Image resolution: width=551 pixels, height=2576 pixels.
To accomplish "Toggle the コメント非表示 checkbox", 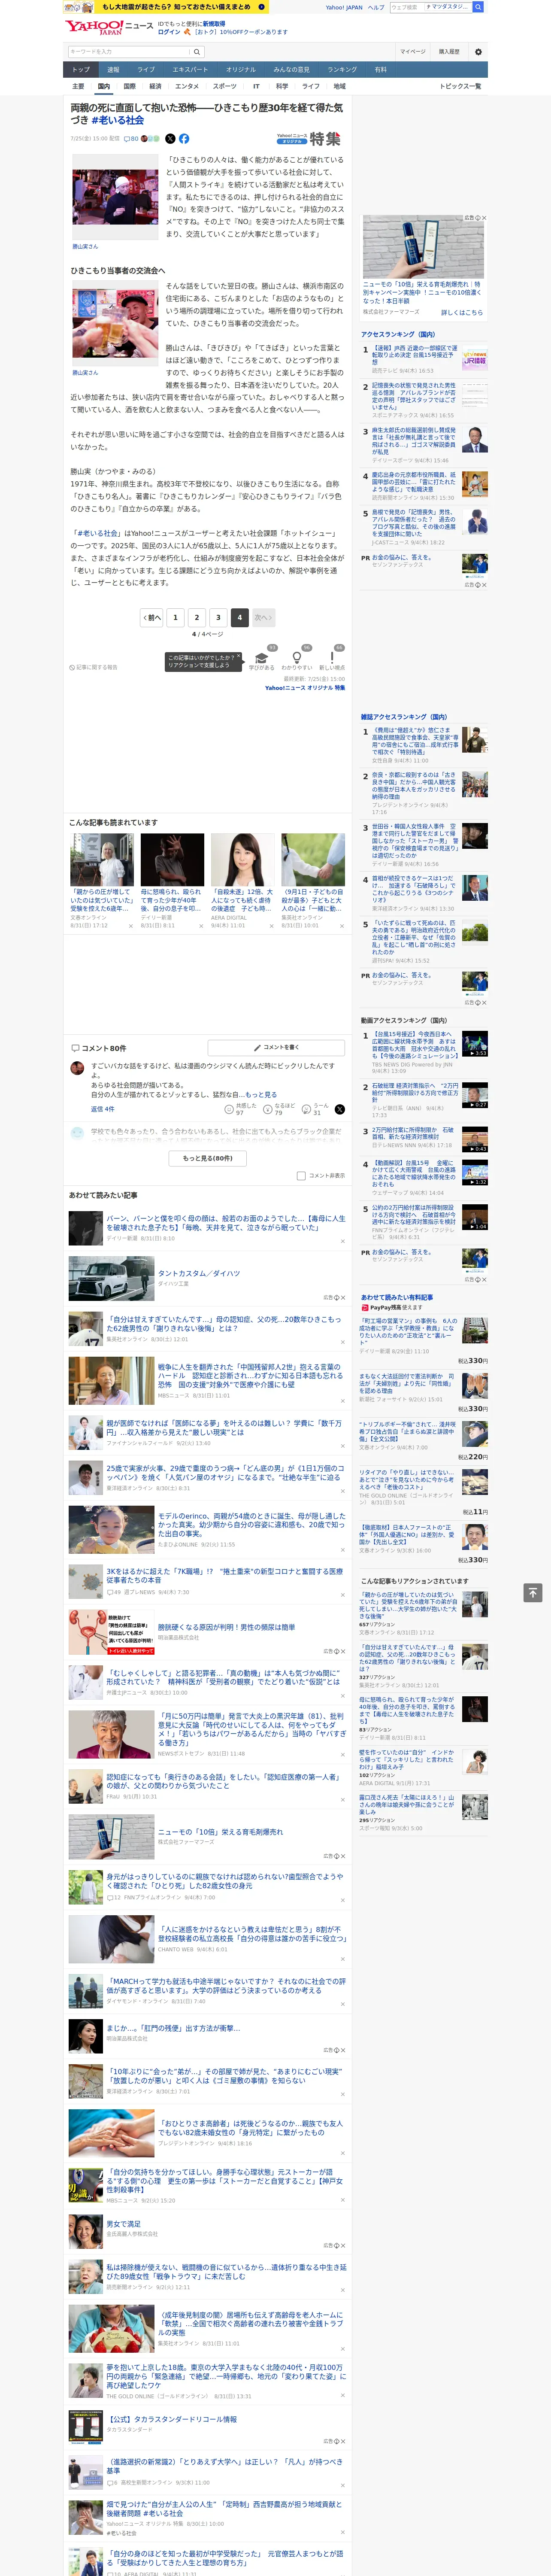I will click(x=301, y=1176).
